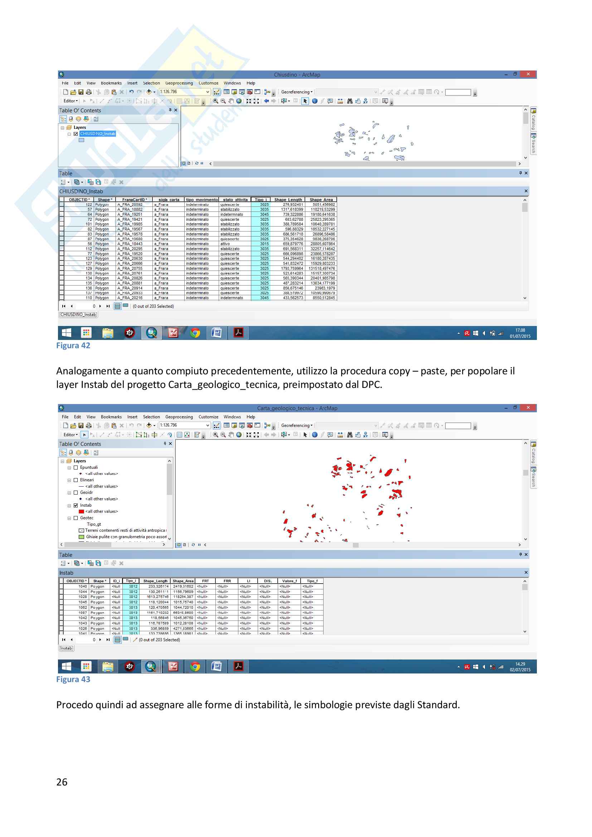This screenshot has height=837, width=592.
Task: Enable the Epuntuali layer checkbox
Action: [x=76, y=467]
